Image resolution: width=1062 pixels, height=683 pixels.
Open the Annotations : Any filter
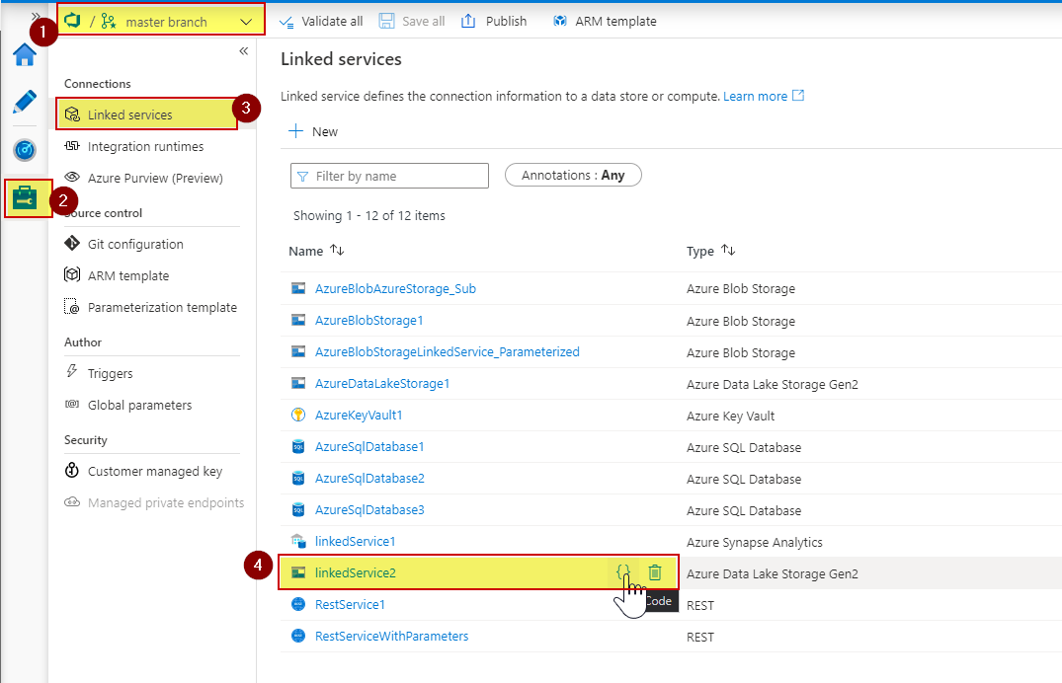tap(573, 176)
